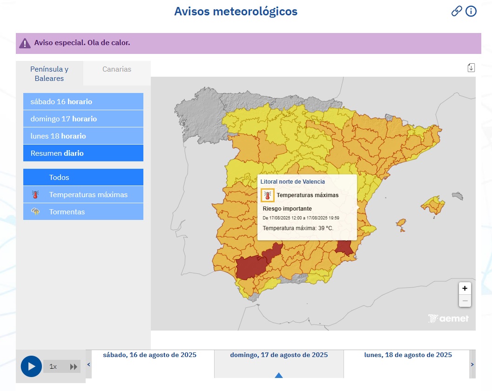Viewport: 492px width, 391px height.
Task: Open Resumen diario view
Action: 83,153
